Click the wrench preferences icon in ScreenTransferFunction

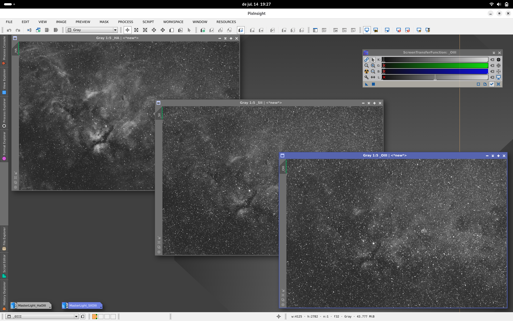point(367,77)
